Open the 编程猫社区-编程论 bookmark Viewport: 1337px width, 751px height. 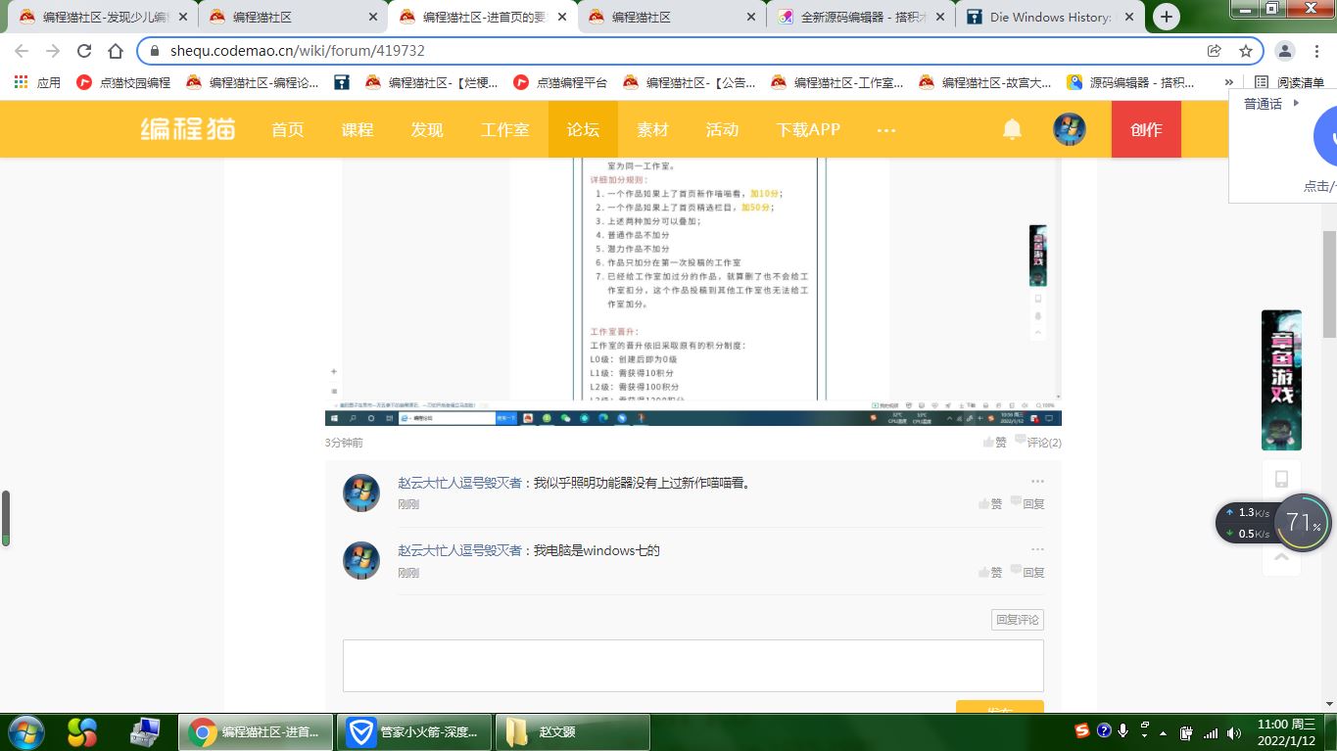[253, 83]
